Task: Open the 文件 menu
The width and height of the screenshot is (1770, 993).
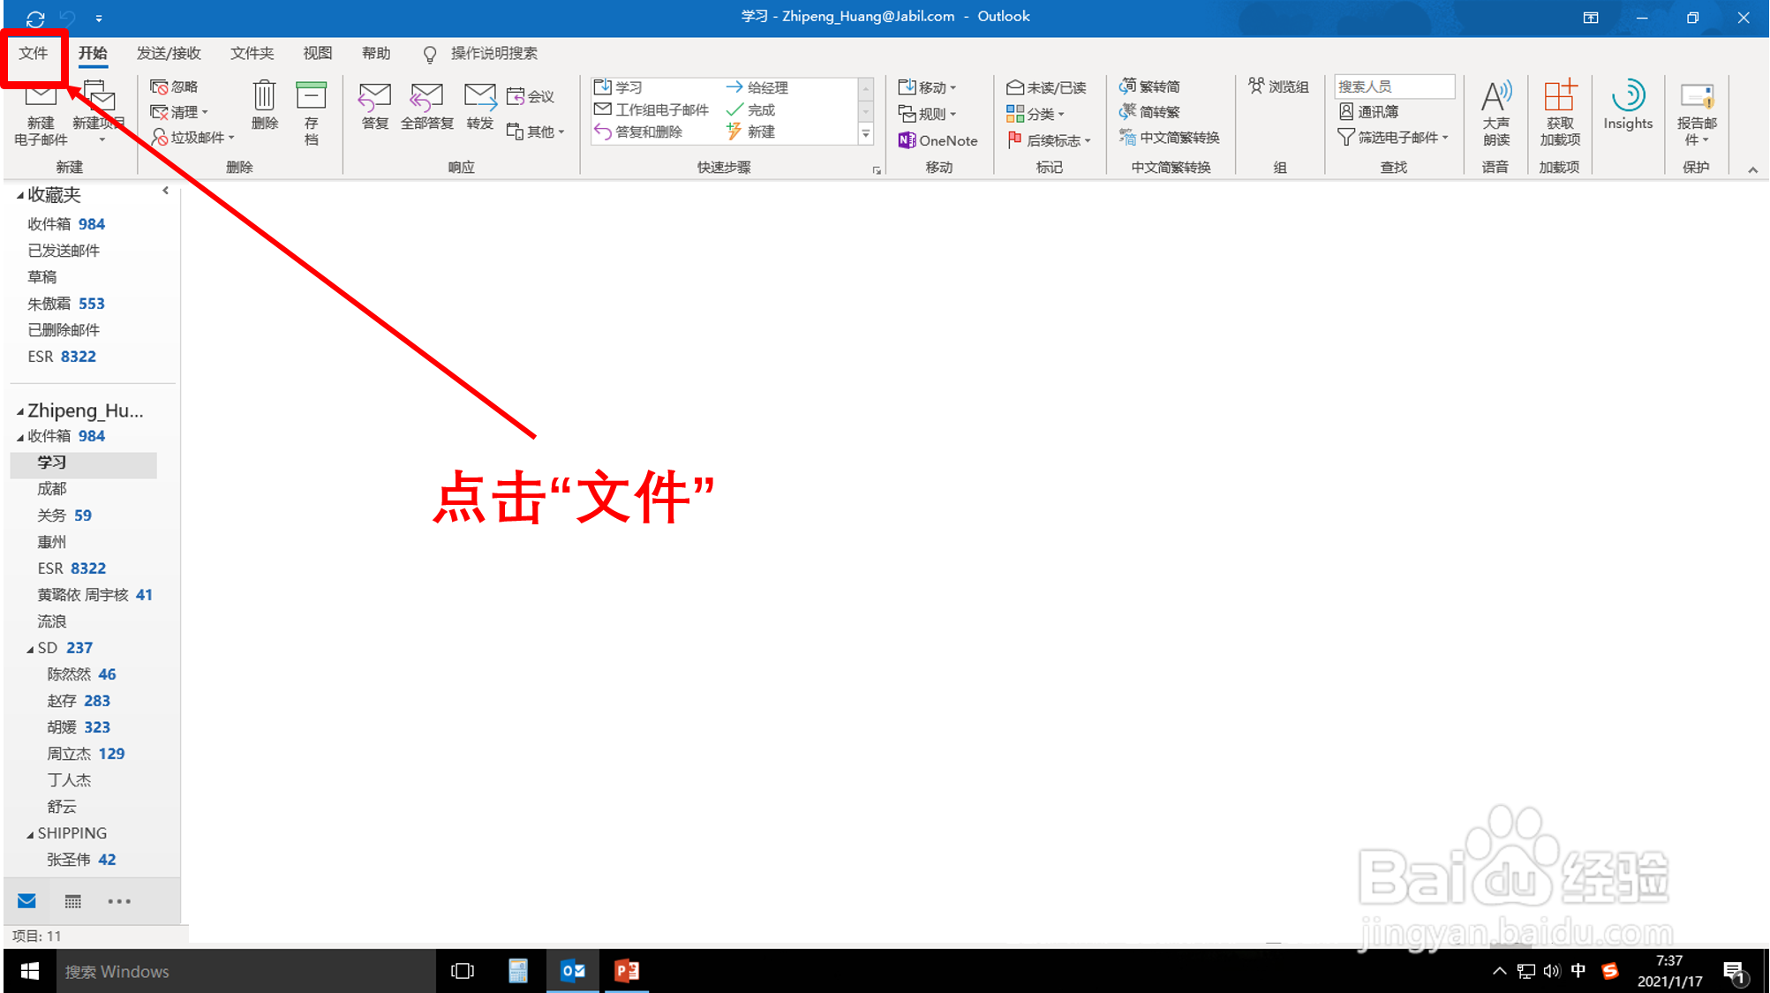Action: point(34,53)
